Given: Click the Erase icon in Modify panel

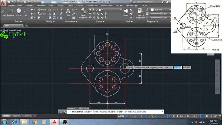Looking at the screenshot, I should click(61, 10).
